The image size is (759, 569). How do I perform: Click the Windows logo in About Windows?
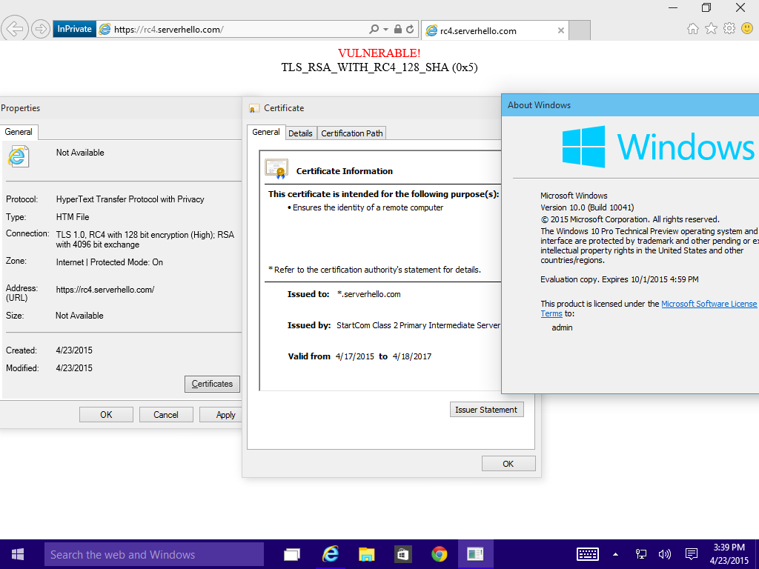583,147
